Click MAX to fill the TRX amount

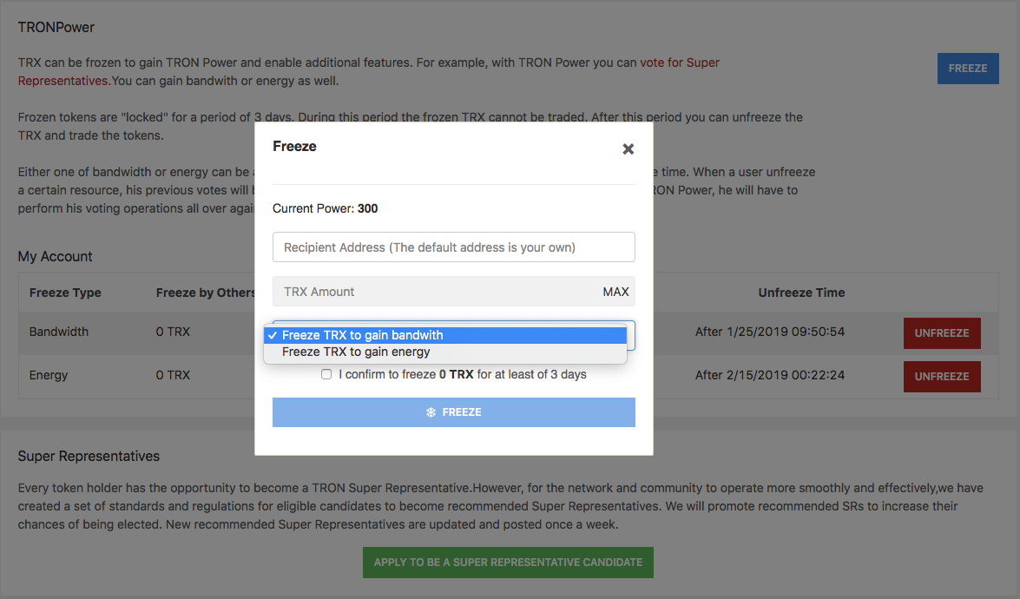pyautogui.click(x=615, y=292)
